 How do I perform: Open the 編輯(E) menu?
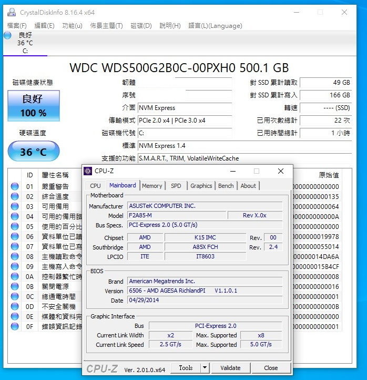tap(44, 26)
